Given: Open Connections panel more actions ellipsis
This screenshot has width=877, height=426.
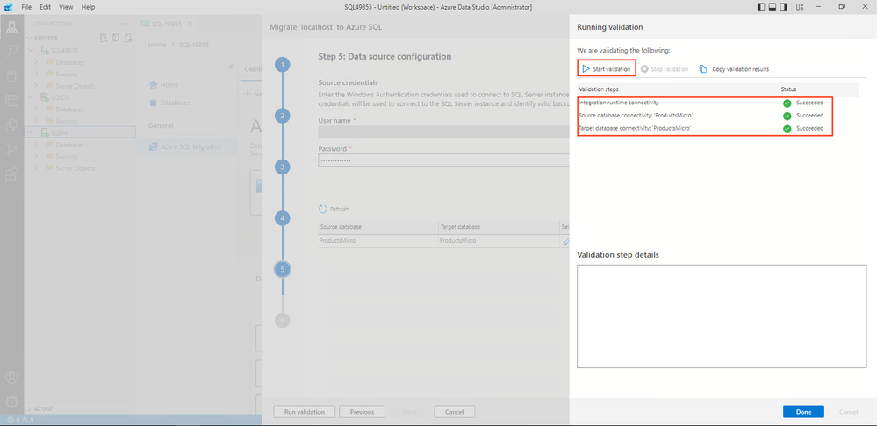Looking at the screenshot, I should coord(125,24).
